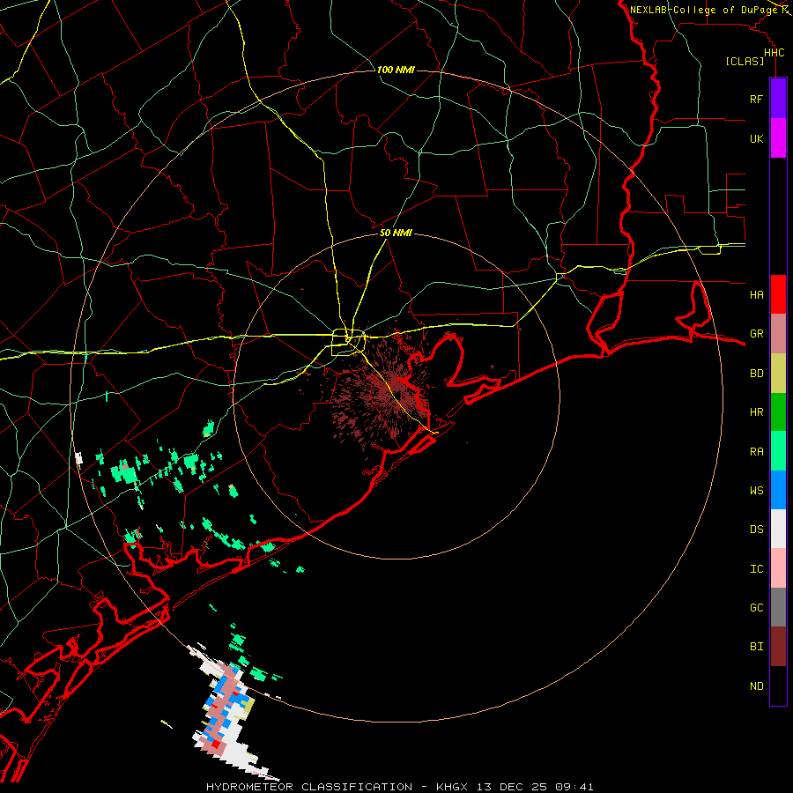Click the HYDROMETEOR CLASSIFICATION title text

309,787
